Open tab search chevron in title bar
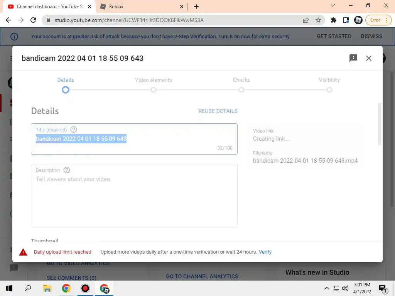 tap(333, 5)
